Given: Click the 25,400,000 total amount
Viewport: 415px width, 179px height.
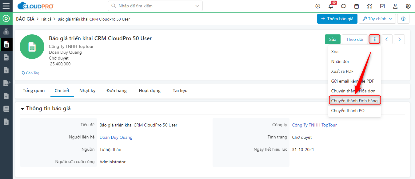Looking at the screenshot, I should pyautogui.click(x=60, y=64).
